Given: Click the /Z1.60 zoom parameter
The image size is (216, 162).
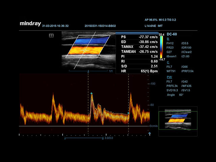Looking at the screenshot, I should pos(185,56).
